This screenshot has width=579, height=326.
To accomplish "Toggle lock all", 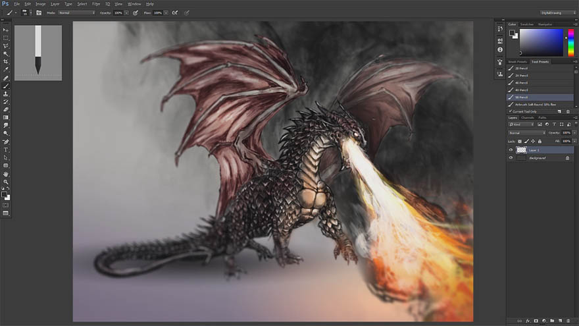I will [x=540, y=141].
